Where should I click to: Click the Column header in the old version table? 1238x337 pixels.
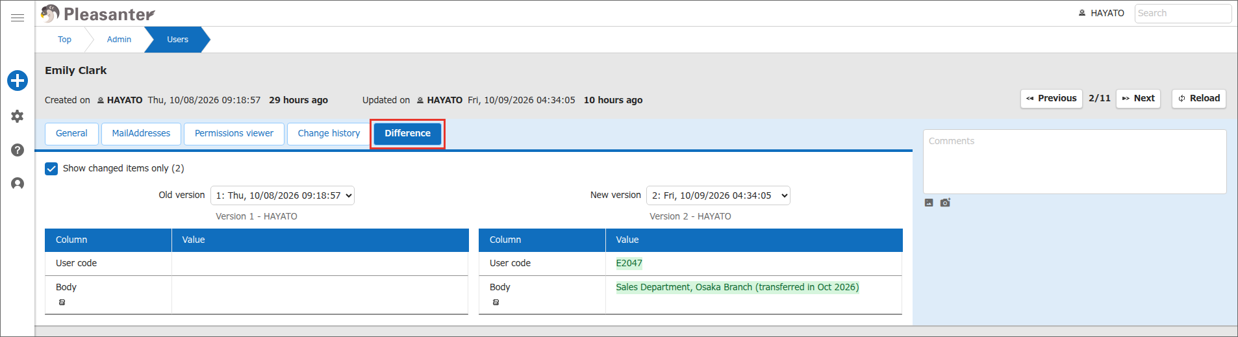click(108, 240)
